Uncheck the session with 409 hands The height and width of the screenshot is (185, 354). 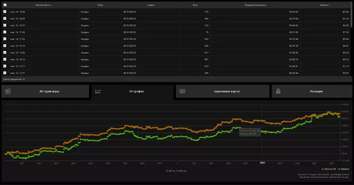[5, 18]
